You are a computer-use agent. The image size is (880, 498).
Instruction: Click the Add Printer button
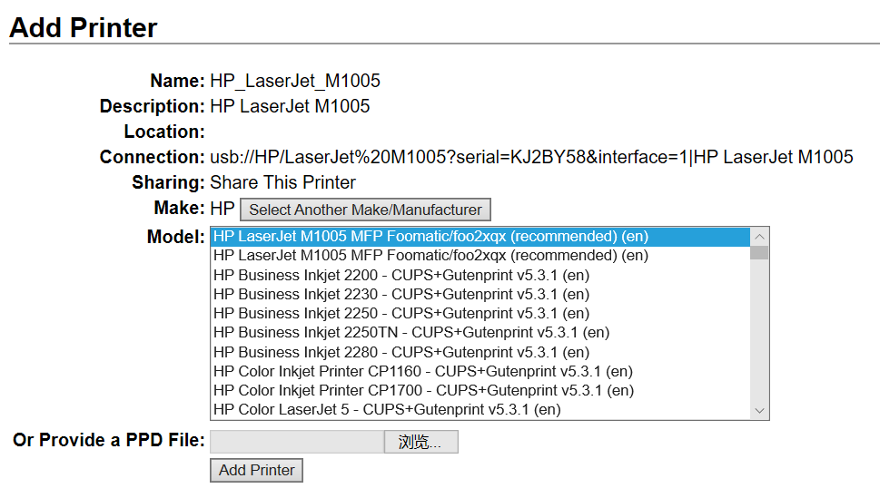(256, 471)
